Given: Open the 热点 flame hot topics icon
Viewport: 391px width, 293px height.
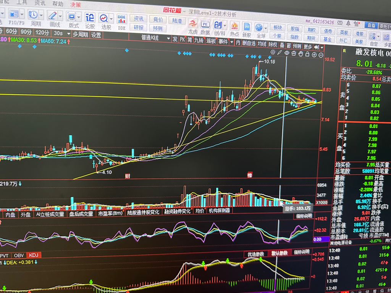Looking at the screenshot, I should (x=234, y=26).
